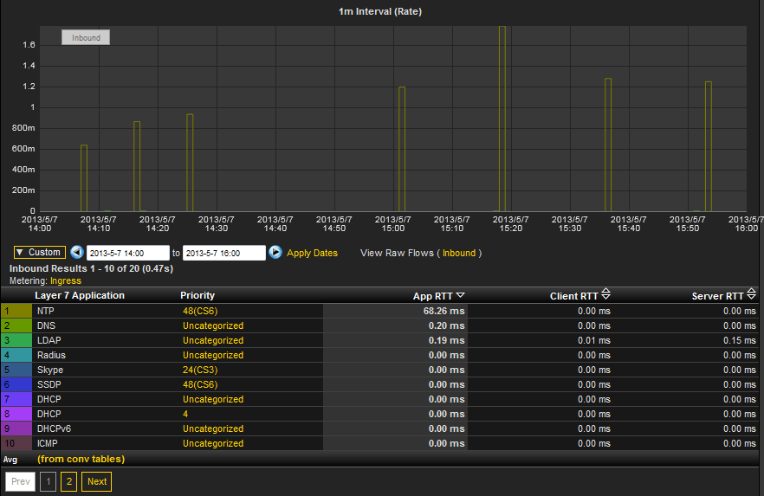Click SSDP priority 48(CS6)
Image resolution: width=764 pixels, height=496 pixels.
click(200, 384)
